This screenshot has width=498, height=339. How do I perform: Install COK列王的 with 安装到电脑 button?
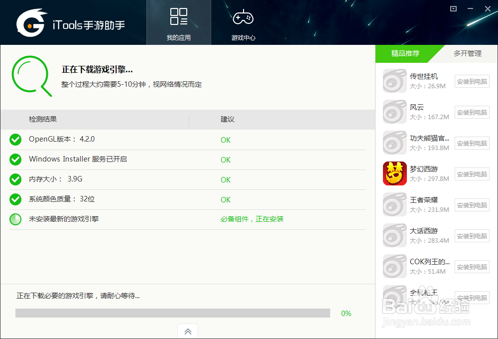pyautogui.click(x=472, y=267)
